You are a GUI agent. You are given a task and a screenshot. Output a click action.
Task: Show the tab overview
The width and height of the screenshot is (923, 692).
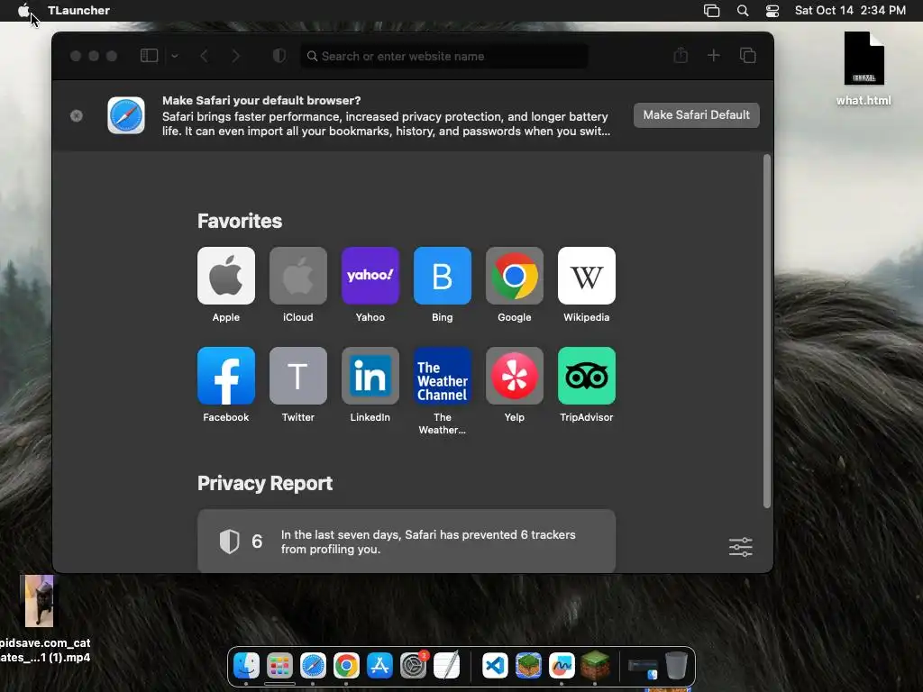[x=747, y=55]
